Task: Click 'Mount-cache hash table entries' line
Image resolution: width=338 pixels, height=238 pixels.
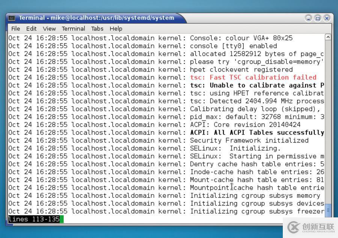Action: pos(166,180)
